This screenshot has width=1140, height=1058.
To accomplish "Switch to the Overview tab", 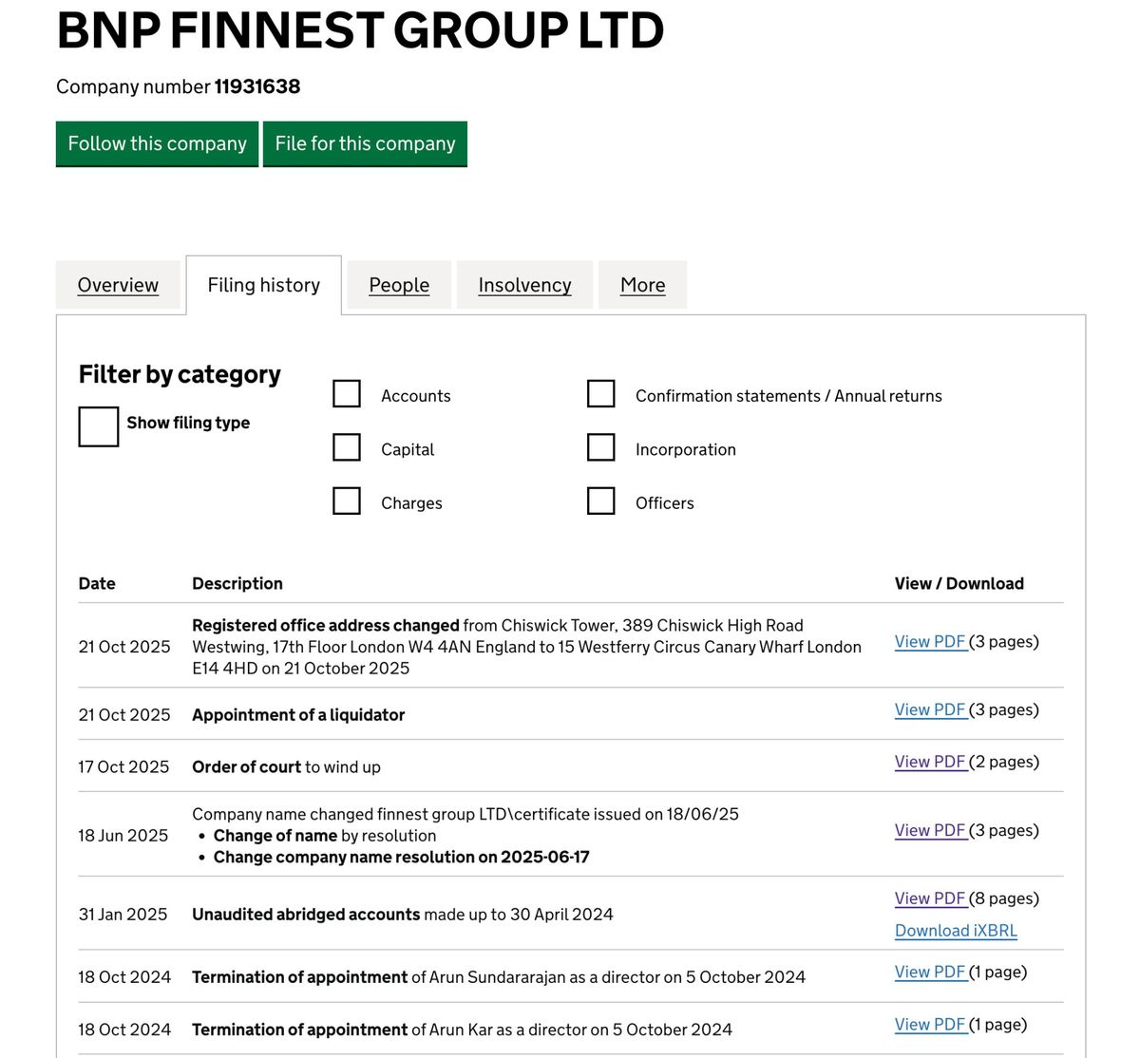I will (x=117, y=285).
